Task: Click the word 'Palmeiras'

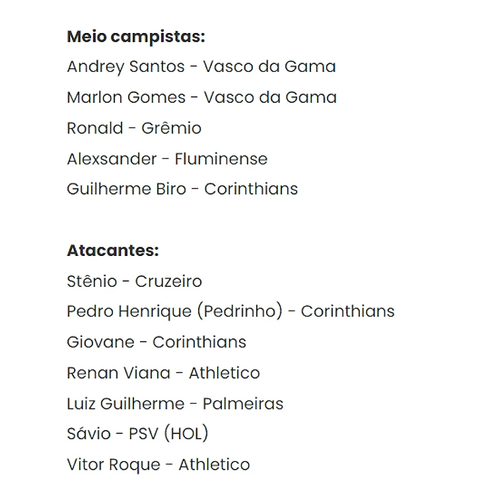Action: [243, 404]
